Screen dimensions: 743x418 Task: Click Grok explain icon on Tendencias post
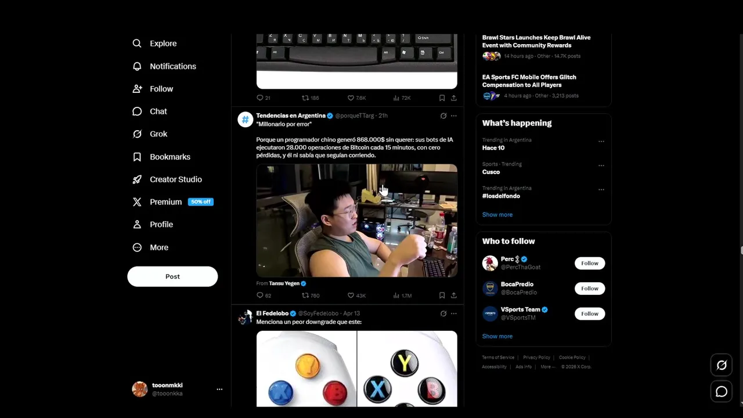click(x=443, y=116)
